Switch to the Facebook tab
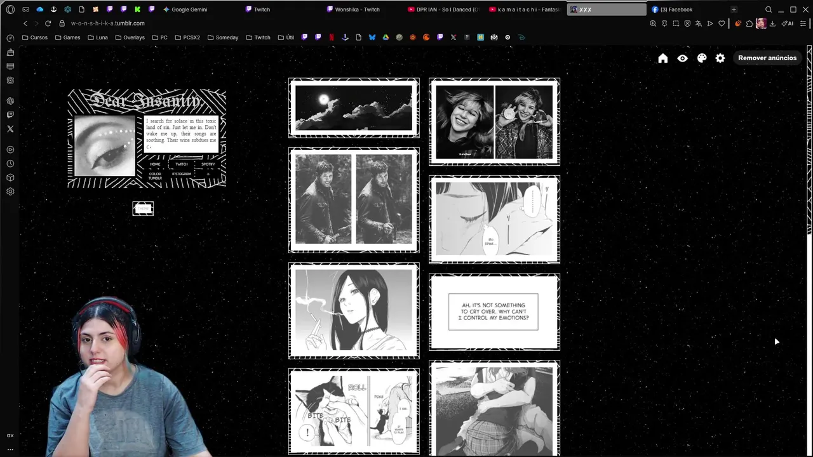 (687, 10)
